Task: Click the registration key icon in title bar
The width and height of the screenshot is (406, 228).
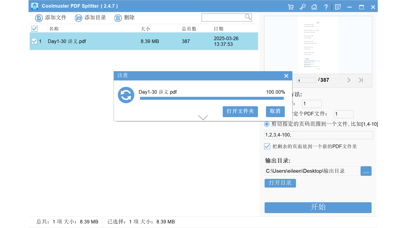Action: coord(302,7)
